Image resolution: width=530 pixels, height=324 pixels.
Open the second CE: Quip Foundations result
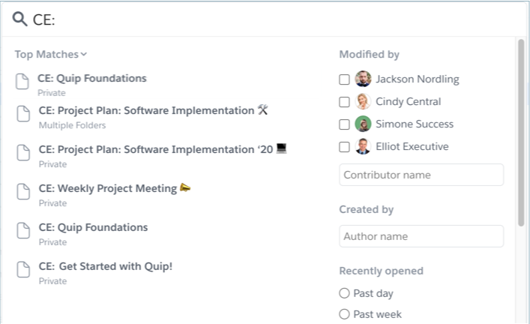tap(93, 227)
